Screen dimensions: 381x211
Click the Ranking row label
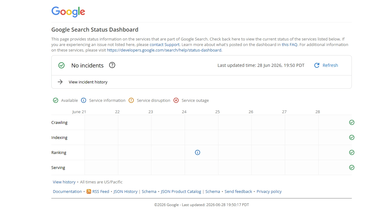click(x=59, y=152)
